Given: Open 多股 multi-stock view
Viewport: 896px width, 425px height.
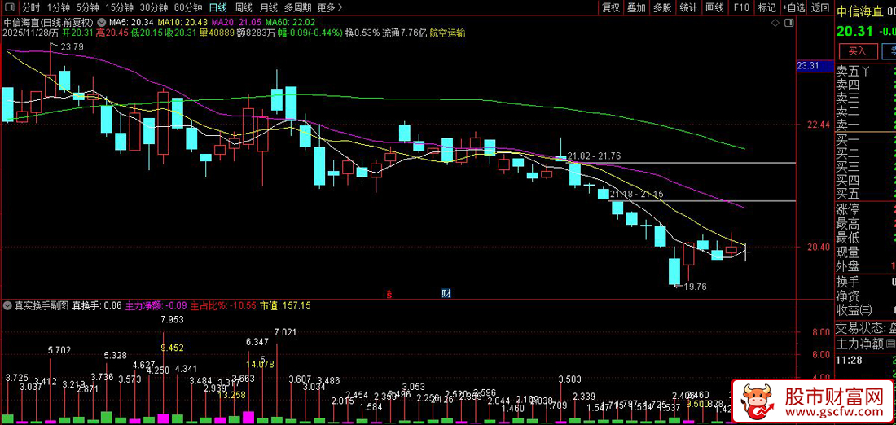Looking at the screenshot, I should (x=662, y=7).
